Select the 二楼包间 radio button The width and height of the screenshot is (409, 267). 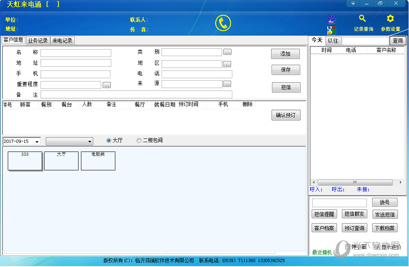point(139,140)
